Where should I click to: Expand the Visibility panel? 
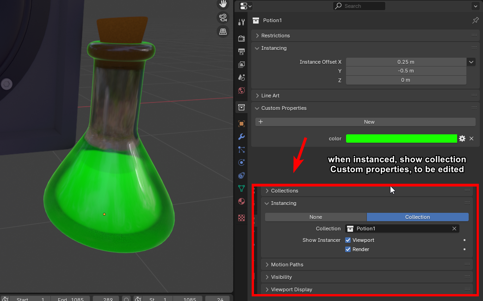coord(267,277)
